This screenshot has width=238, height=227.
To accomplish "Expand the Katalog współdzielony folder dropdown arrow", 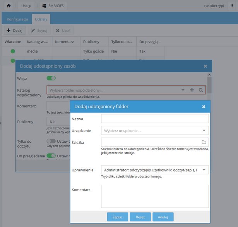I will (183, 90).
